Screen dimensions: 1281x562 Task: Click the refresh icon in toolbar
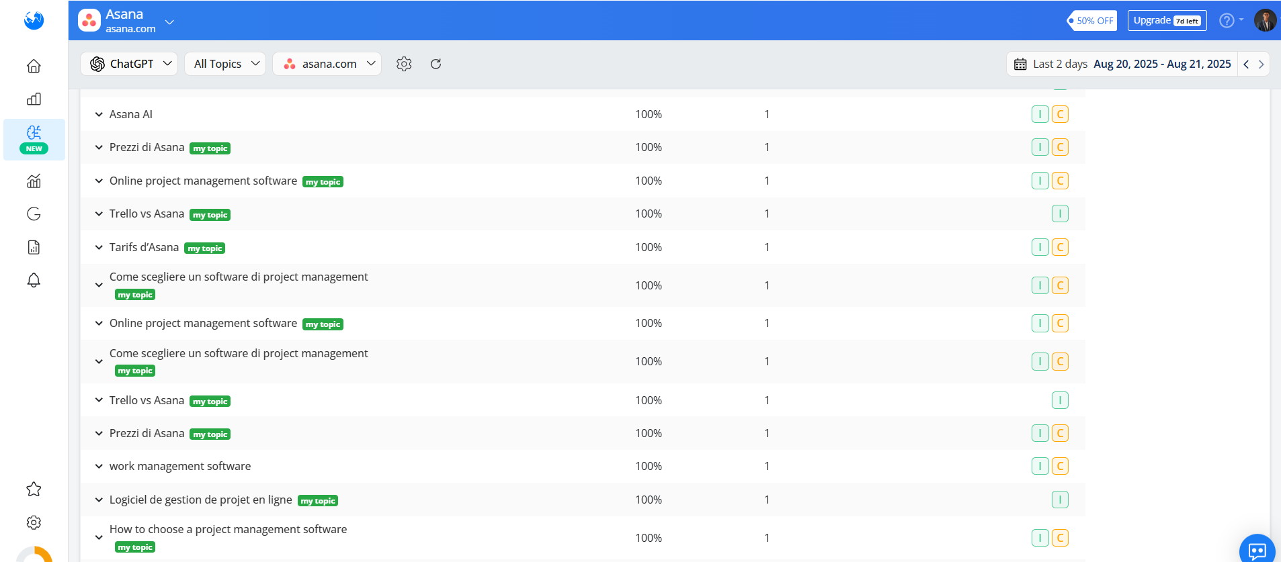click(x=436, y=64)
